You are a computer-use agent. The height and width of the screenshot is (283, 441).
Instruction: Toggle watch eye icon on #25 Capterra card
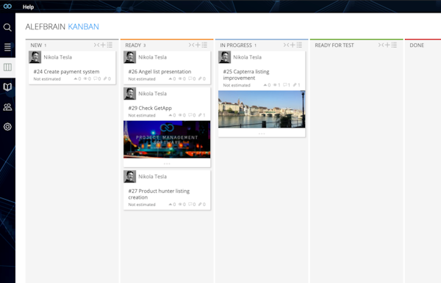point(276,85)
